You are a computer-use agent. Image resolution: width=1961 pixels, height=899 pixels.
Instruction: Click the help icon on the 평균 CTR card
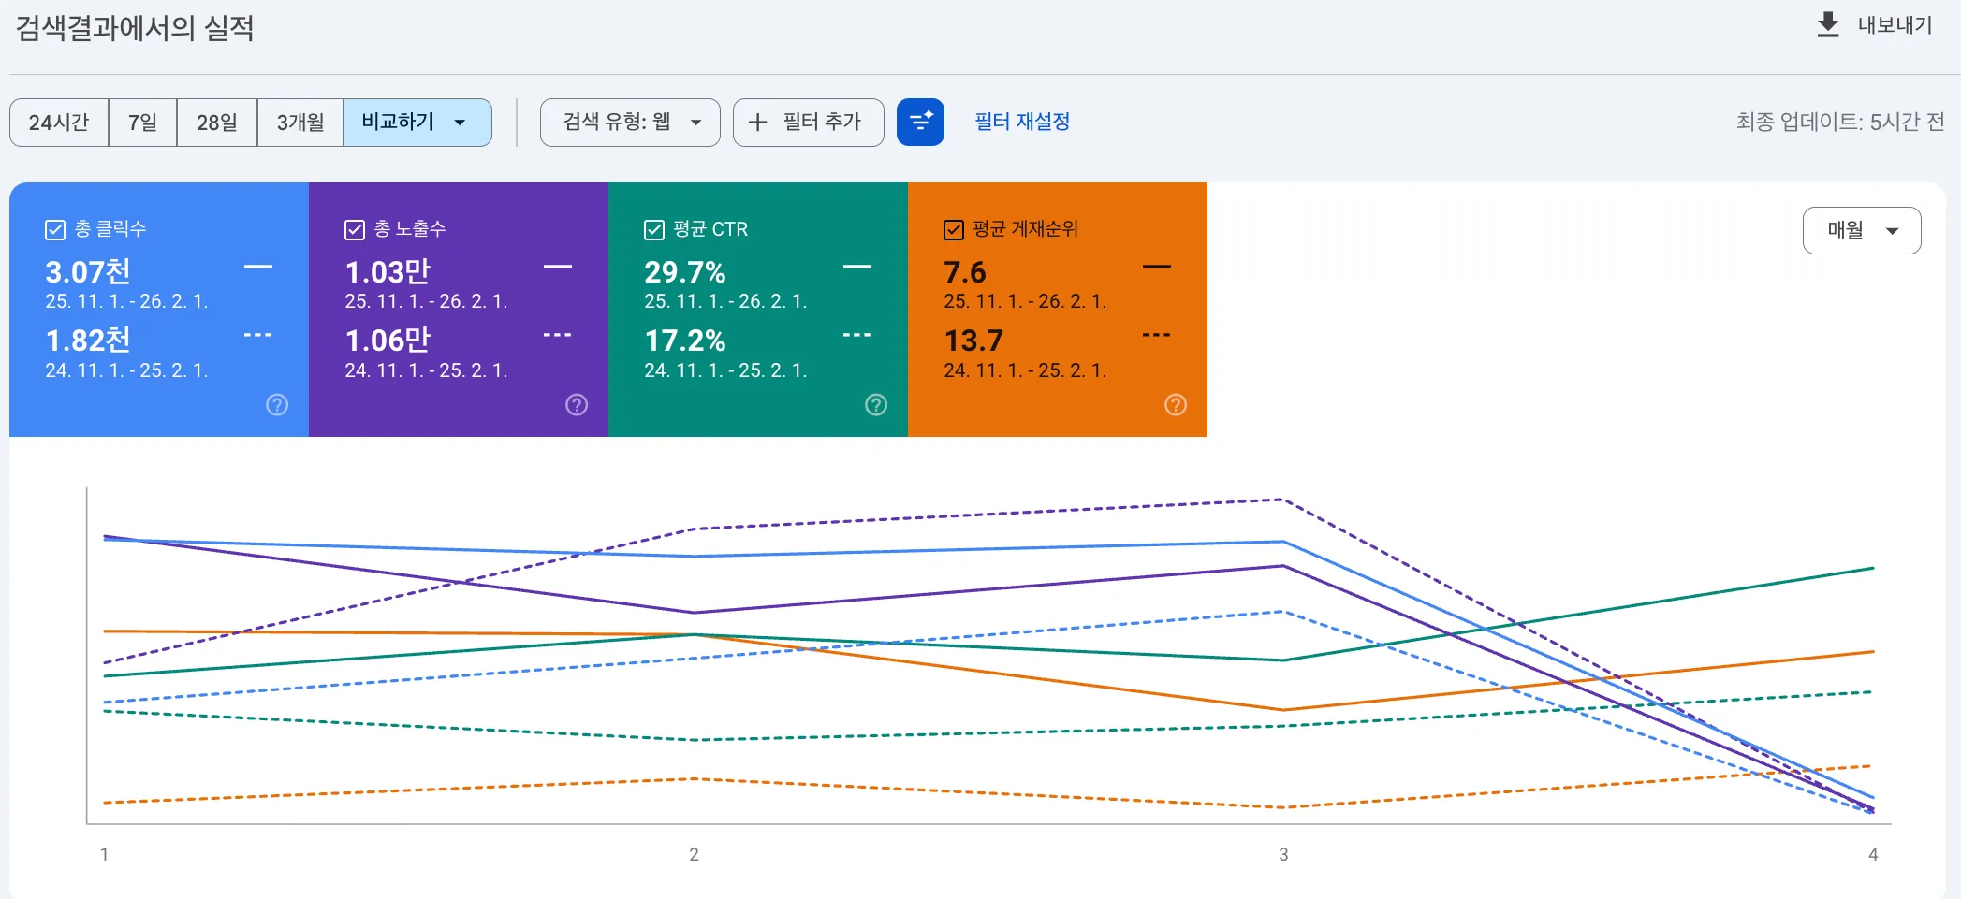(x=875, y=405)
